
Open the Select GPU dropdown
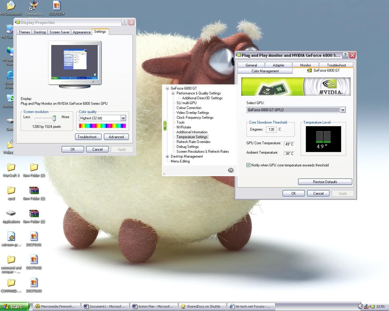pyautogui.click(x=343, y=110)
